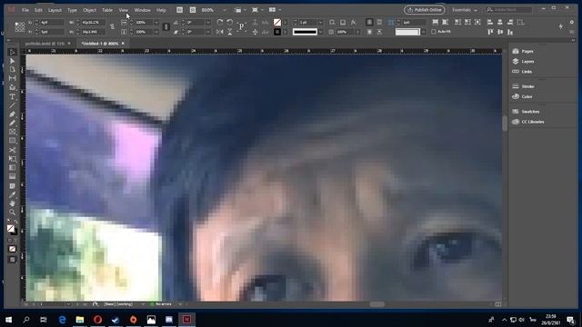
Task: Click the horizontal scrollbar thumb
Action: coord(377,304)
